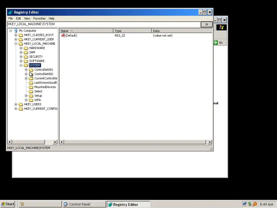Click the safely remove hardware tray icon
This screenshot has width=277, height=208.
(x=250, y=204)
